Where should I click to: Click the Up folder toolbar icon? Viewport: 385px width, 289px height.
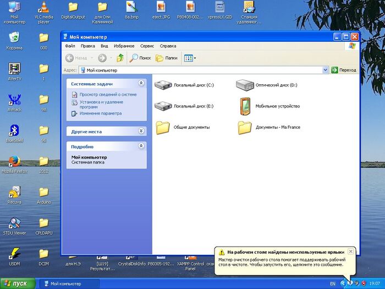click(x=120, y=58)
